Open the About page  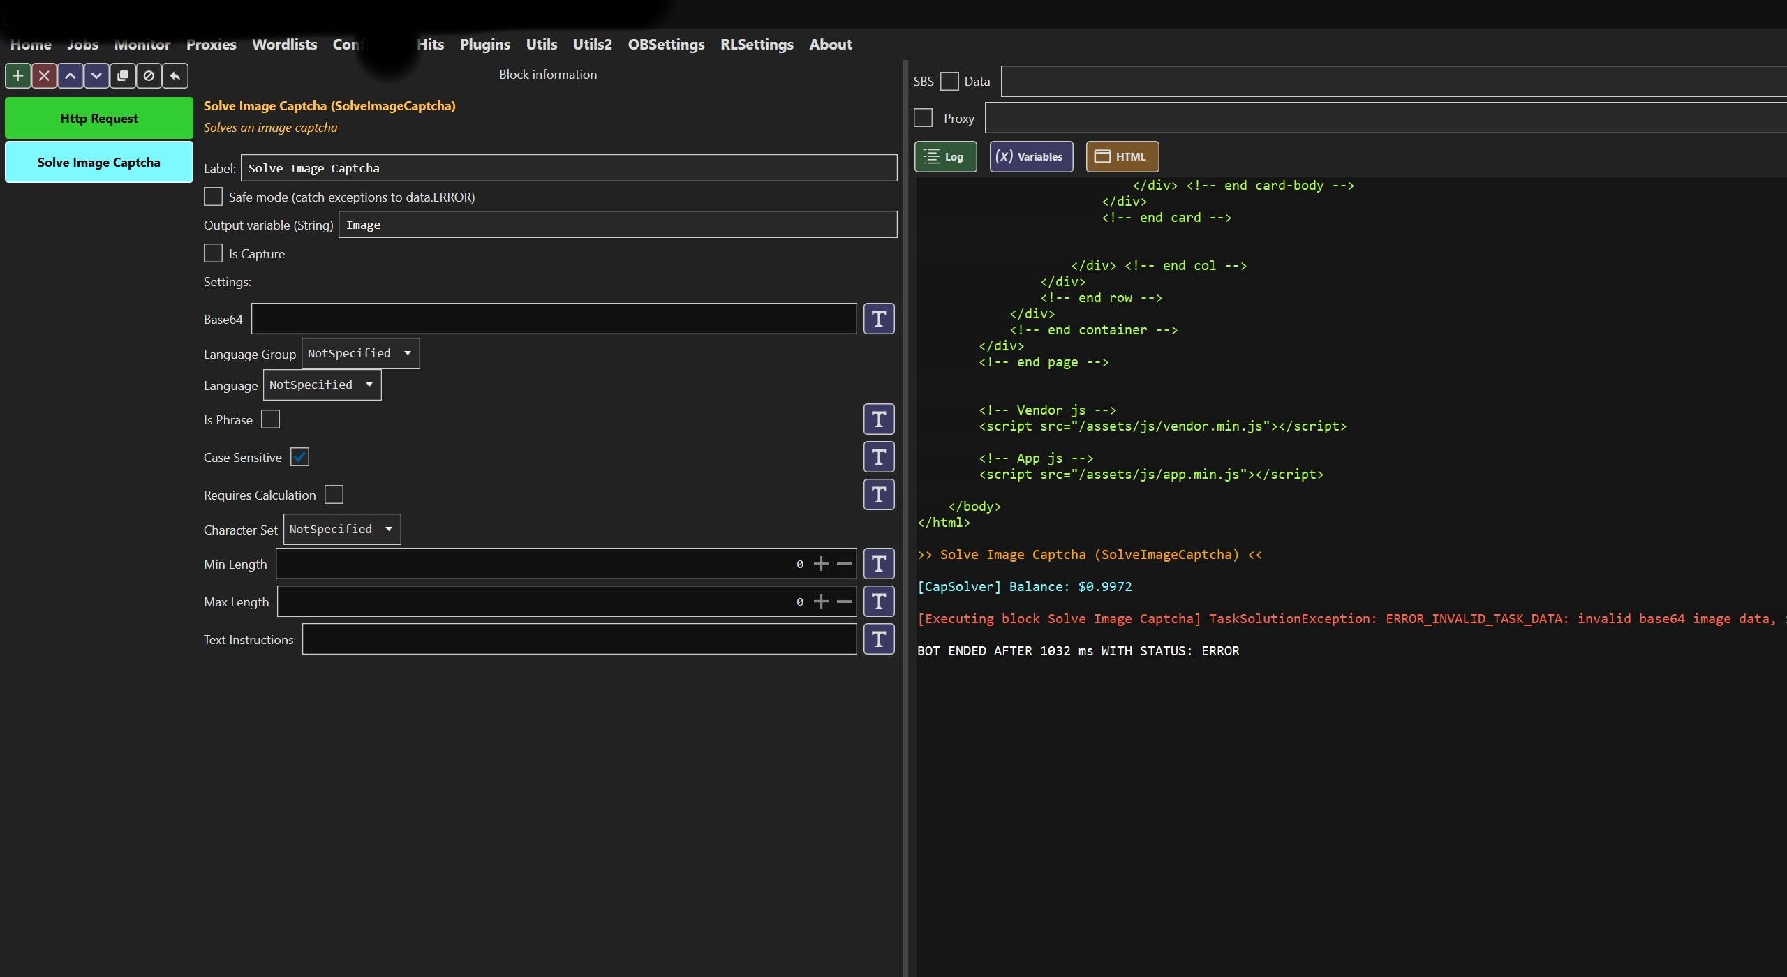tap(831, 45)
